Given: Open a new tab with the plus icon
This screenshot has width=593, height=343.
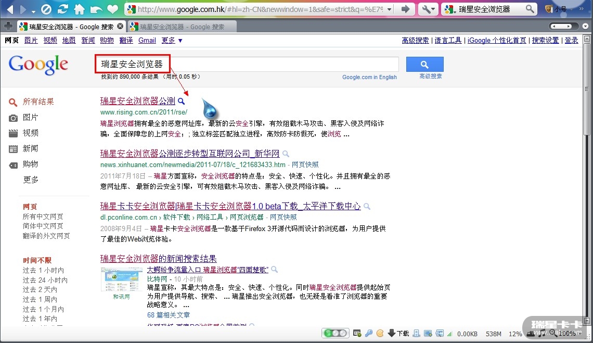Looking at the screenshot, I should (8, 26).
